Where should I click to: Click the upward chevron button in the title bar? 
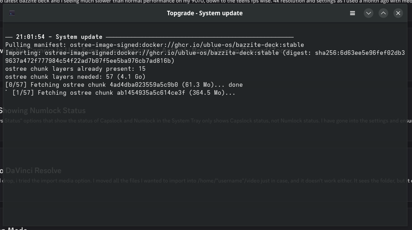pyautogui.click(x=383, y=13)
